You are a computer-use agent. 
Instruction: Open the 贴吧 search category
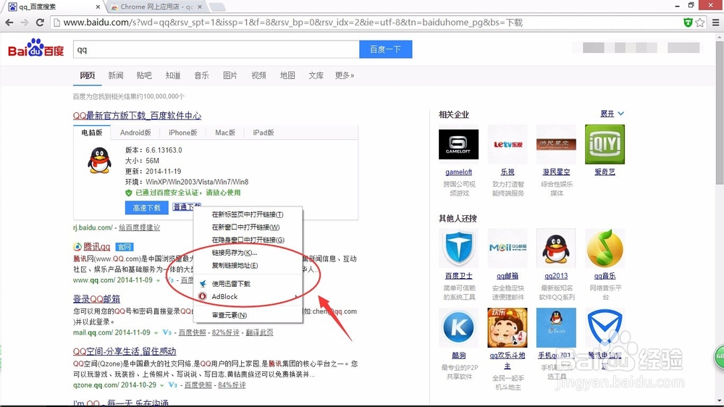pyautogui.click(x=144, y=75)
